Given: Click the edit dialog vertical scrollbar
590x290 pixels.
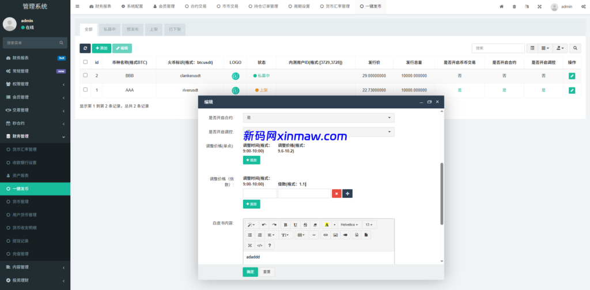Looking at the screenshot, I should point(442,193).
